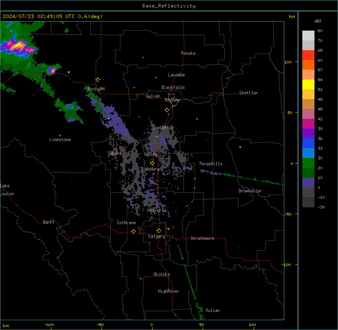Click the Calgary label
Image resolution: width=338 pixels, height=330 pixels.
coord(156,236)
